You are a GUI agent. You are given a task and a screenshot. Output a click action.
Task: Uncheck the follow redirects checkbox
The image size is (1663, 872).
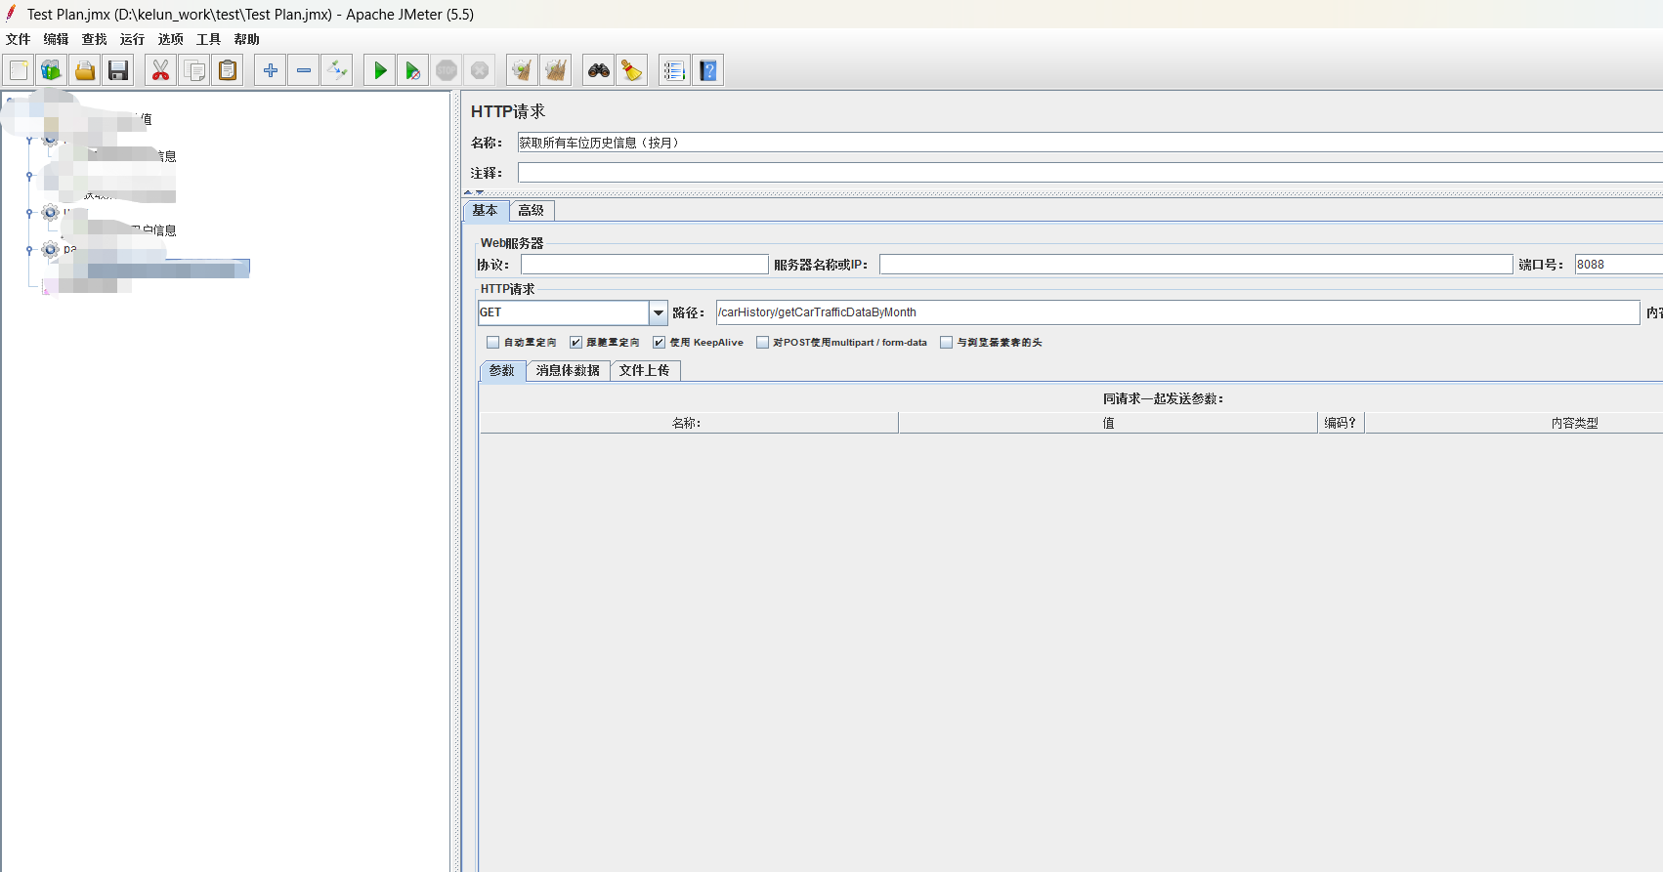576,343
